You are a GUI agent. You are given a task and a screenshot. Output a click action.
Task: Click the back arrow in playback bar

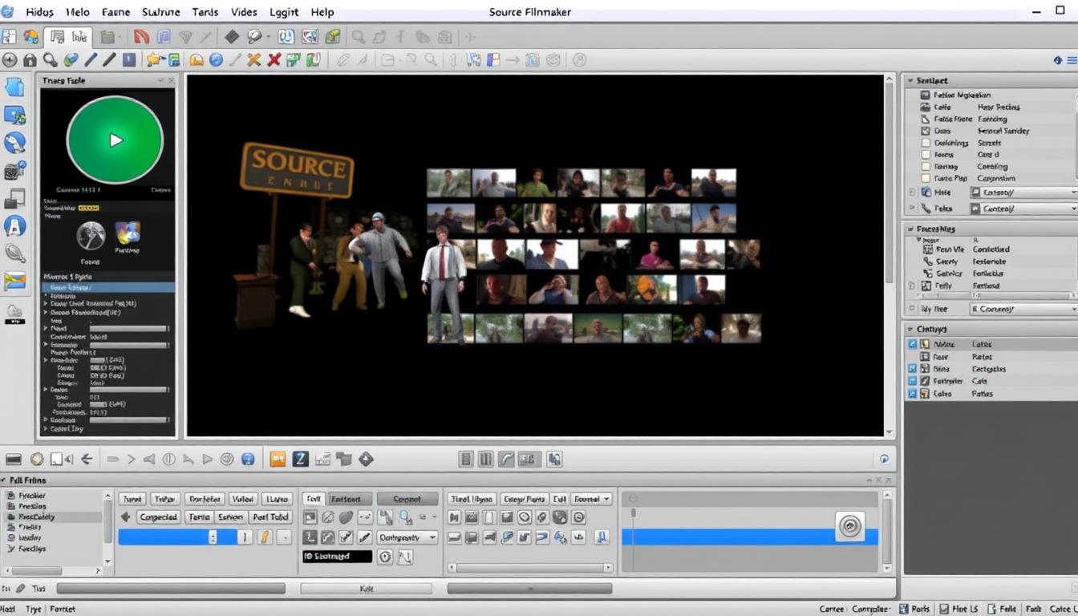pyautogui.click(x=87, y=459)
